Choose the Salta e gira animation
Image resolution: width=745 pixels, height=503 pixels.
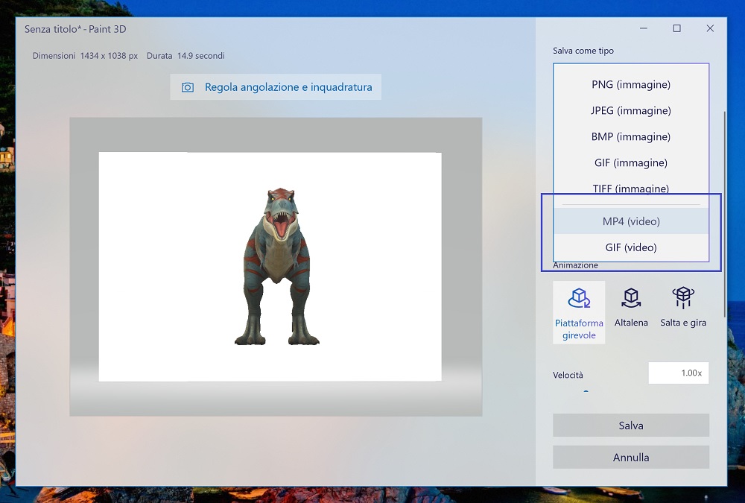(682, 307)
